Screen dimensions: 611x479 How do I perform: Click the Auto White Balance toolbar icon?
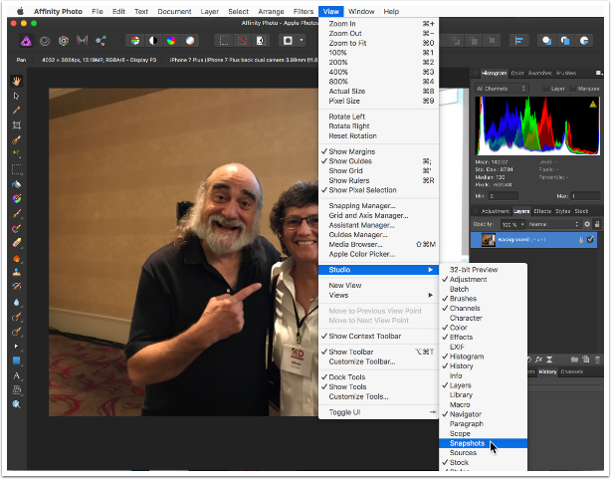point(190,41)
